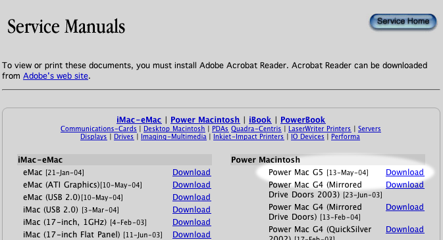Download the Power Mac G4 QuickSilver manual
The width and height of the screenshot is (443, 240).
(405, 230)
